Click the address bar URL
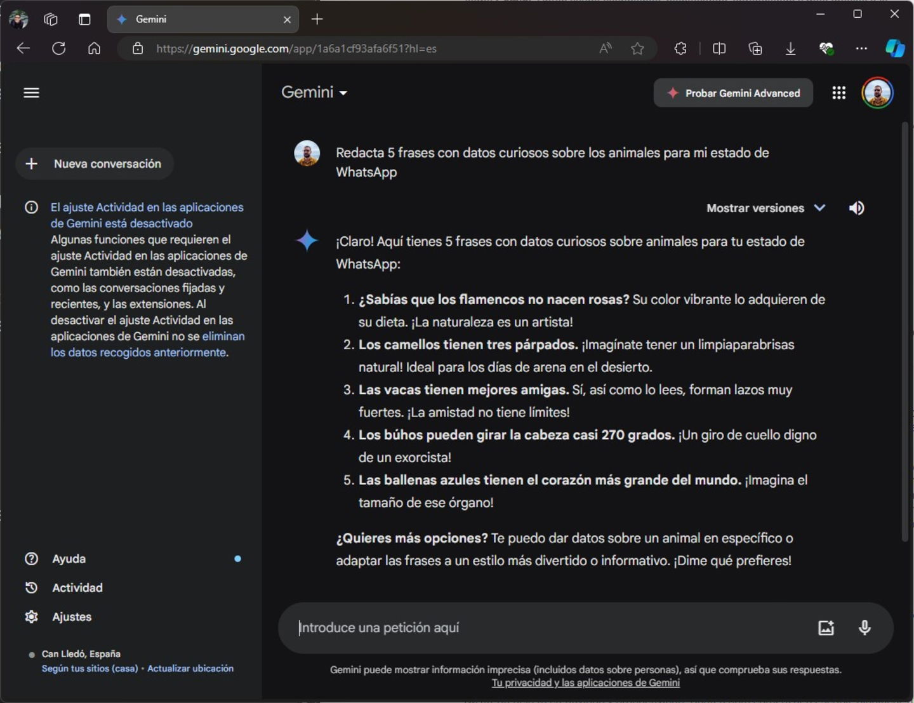Screen dimensions: 914x703 tap(296, 48)
